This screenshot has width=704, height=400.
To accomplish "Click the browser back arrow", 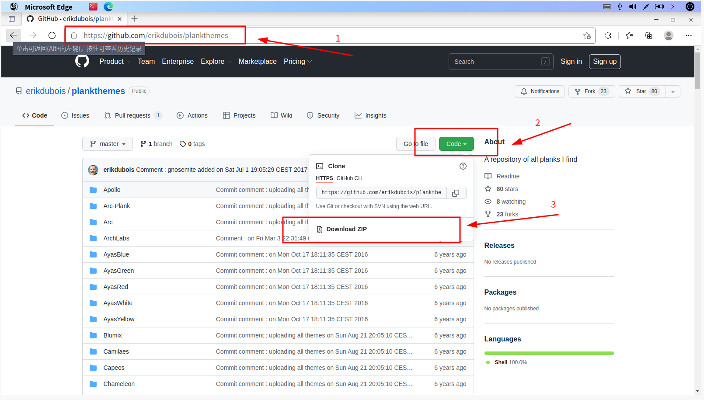I will (x=14, y=35).
